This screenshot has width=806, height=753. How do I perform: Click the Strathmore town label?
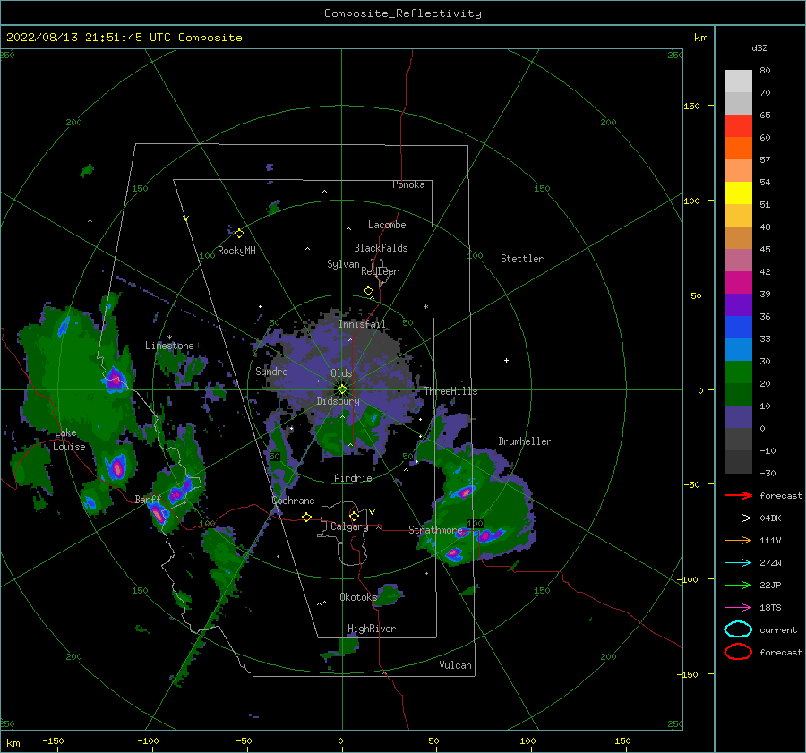435,529
